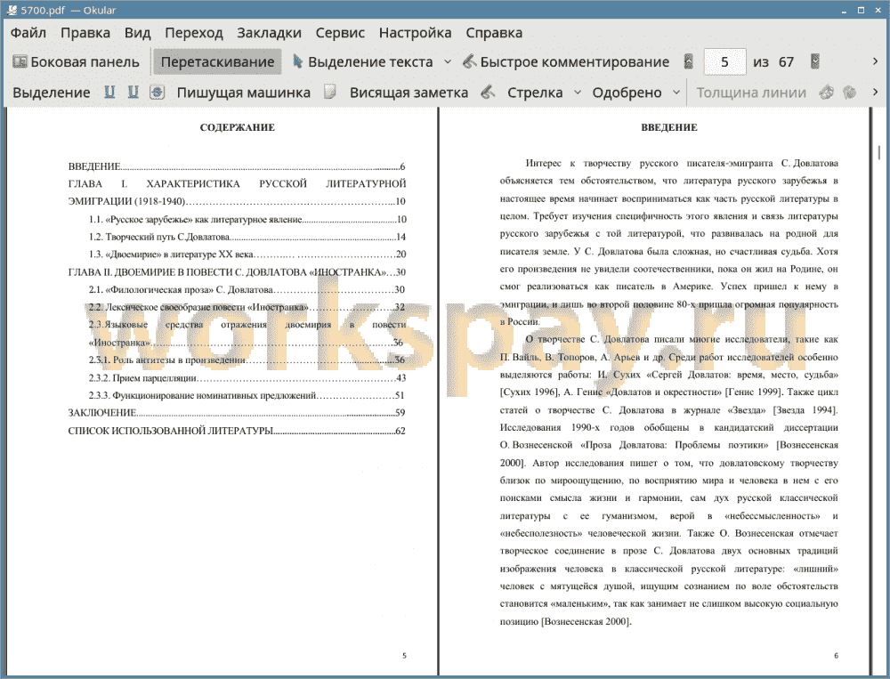Select the Стрелка arrow annotation

pos(535,93)
